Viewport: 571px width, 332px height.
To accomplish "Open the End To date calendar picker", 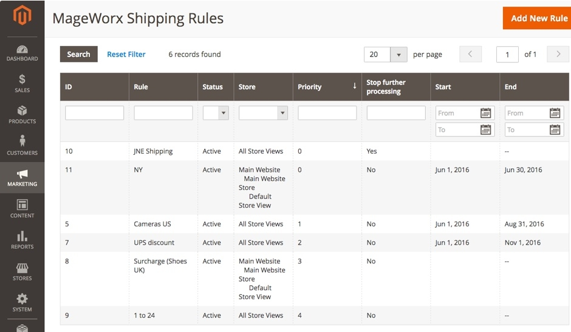I will coord(555,130).
